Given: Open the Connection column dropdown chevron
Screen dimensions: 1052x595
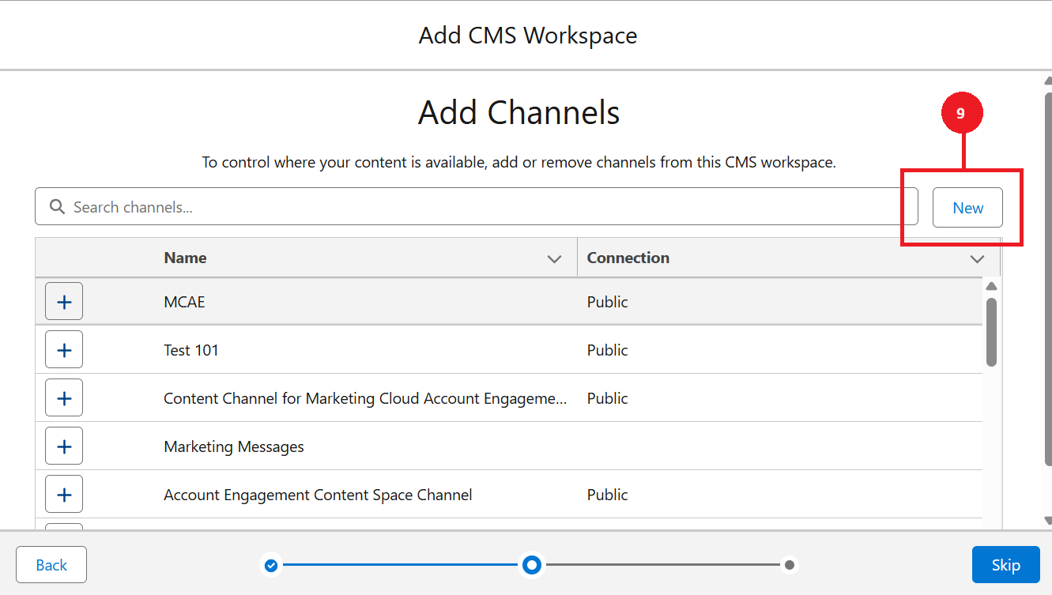Looking at the screenshot, I should pyautogui.click(x=977, y=259).
